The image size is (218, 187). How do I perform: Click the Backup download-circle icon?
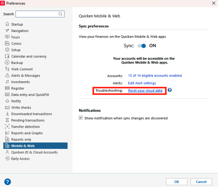coord(7,63)
